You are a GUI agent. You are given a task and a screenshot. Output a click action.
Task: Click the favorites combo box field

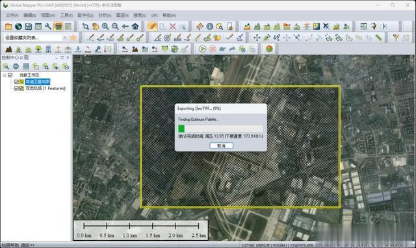coord(35,38)
